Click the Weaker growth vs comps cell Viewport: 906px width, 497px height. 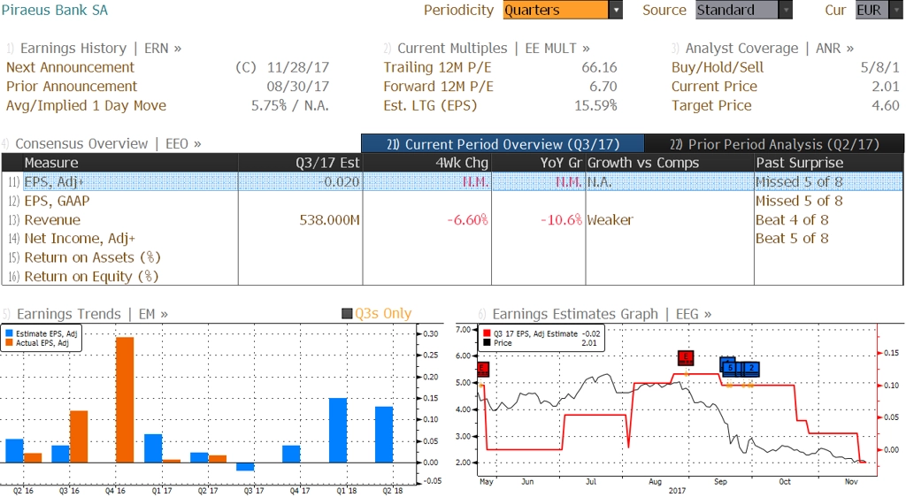(x=610, y=220)
